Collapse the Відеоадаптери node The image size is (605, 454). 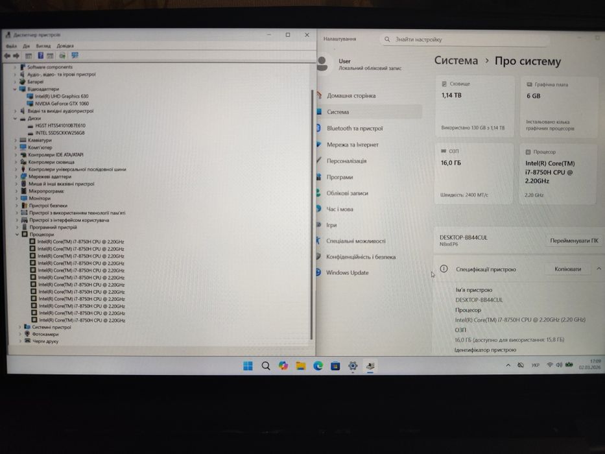(x=15, y=90)
